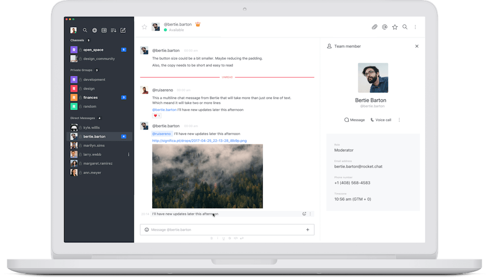The image size is (489, 278).
Task: Search messages using the header magnifier
Action: click(x=405, y=27)
